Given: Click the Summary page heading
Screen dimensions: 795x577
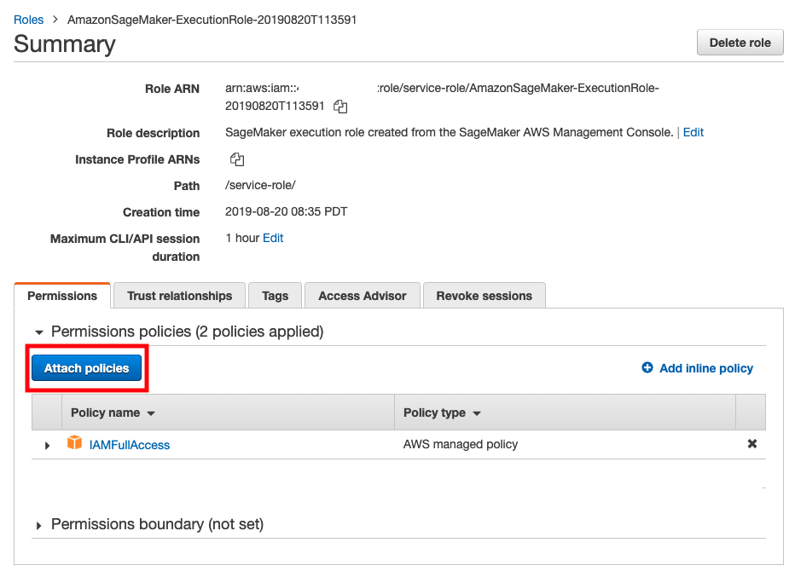Looking at the screenshot, I should [64, 44].
